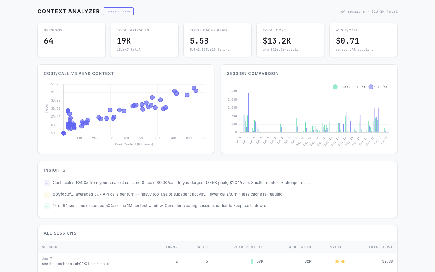Click the bold '989fdc3f...' session ID
Viewport: 435px width, 272px height.
[x=63, y=194]
